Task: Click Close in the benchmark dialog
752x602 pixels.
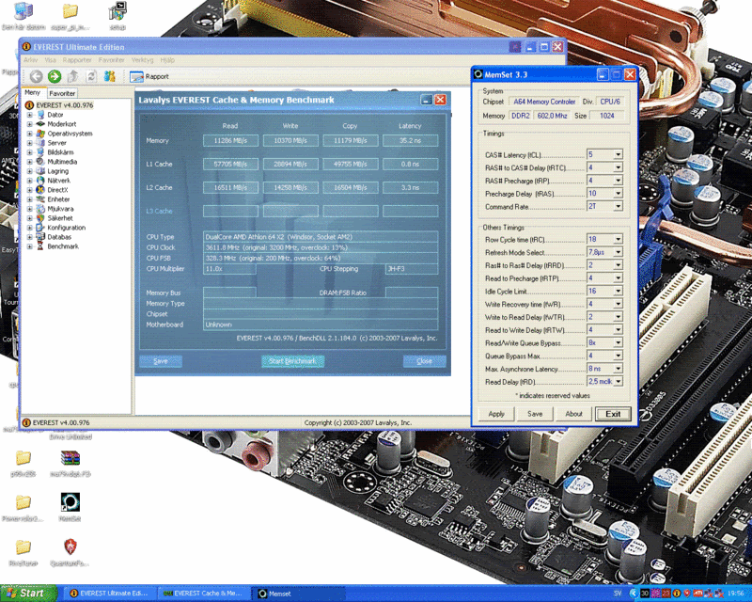Action: pos(425,361)
